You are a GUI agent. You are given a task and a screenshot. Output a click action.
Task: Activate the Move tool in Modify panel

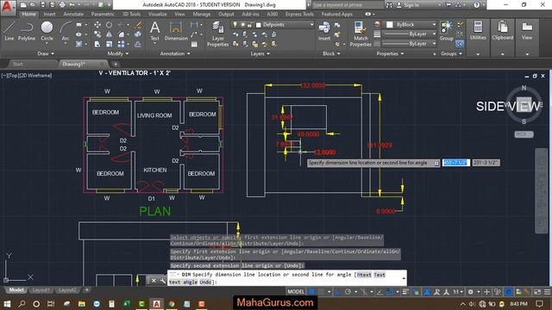point(97,25)
